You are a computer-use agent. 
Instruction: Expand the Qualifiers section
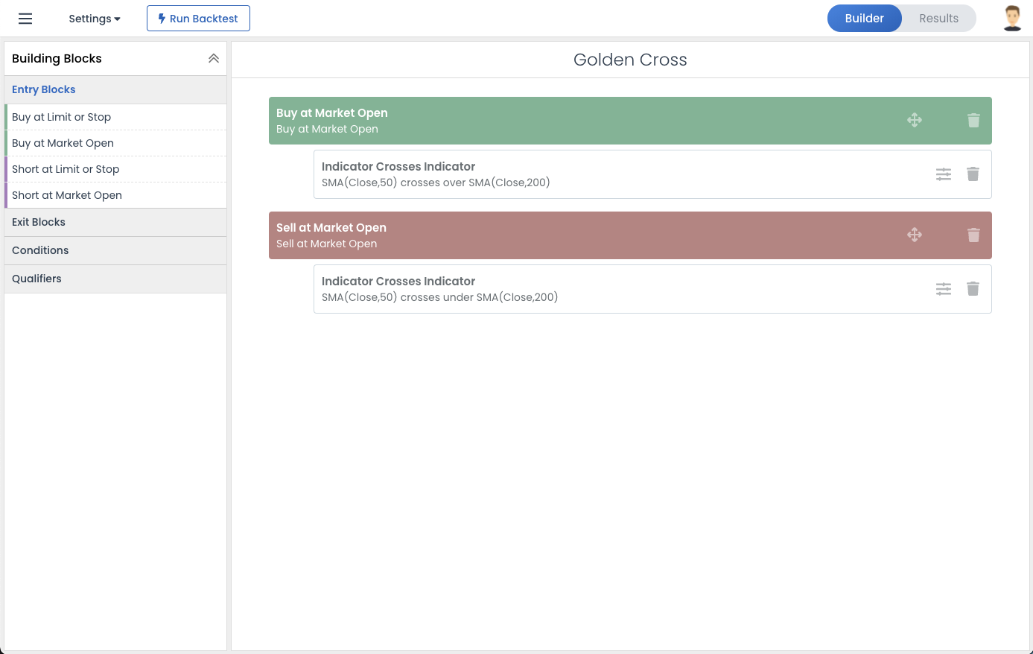[36, 279]
